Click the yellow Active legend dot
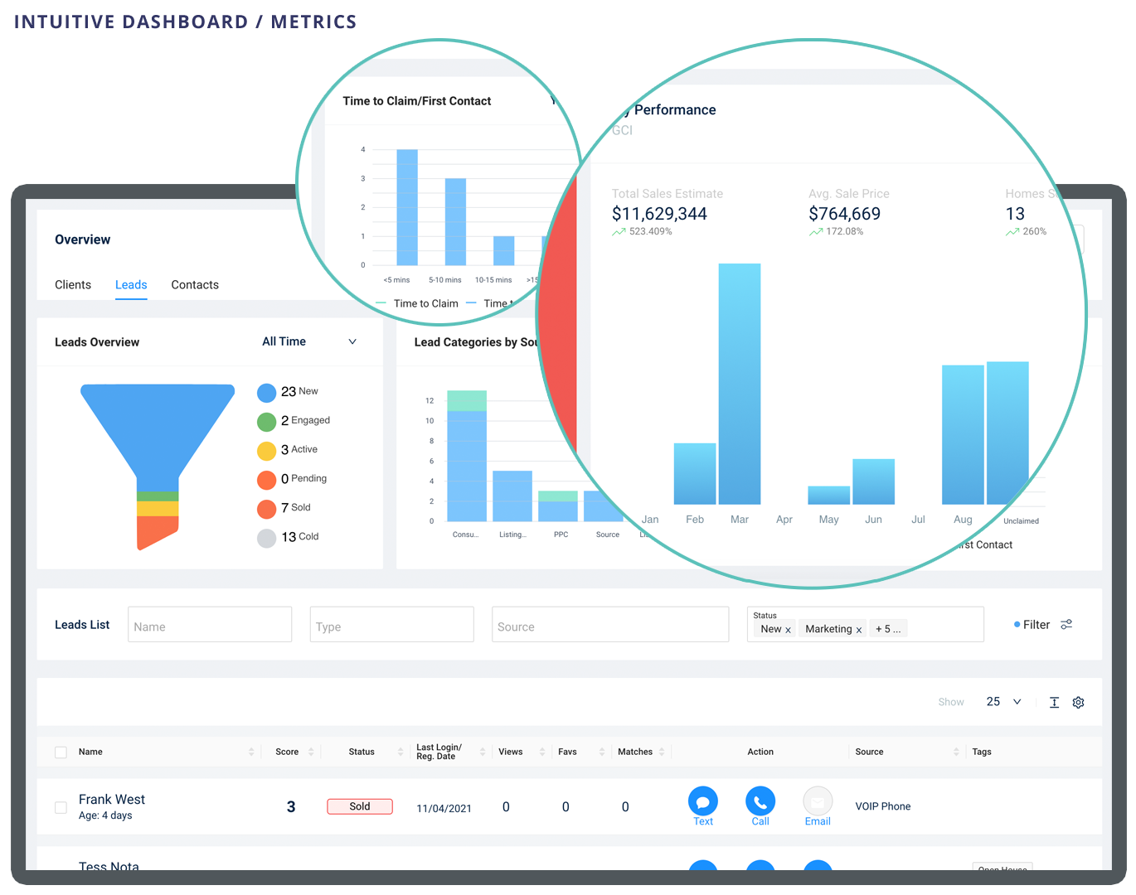 point(266,451)
